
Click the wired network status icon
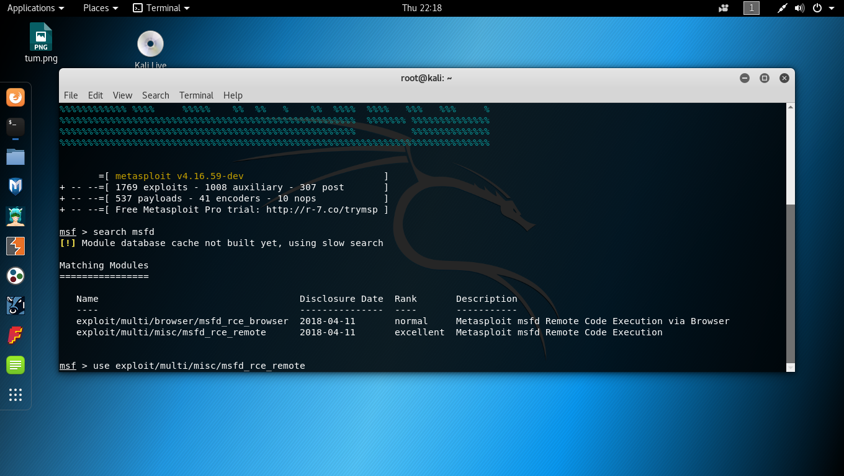(x=783, y=8)
